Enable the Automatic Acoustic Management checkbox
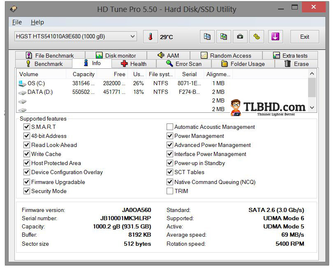This screenshot has width=334, height=270. pyautogui.click(x=170, y=127)
